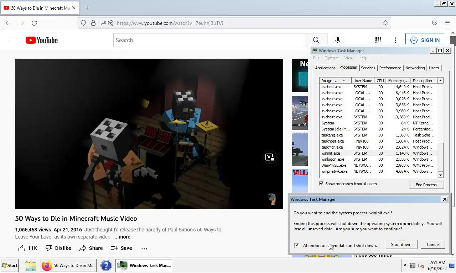Reload the YouTube page
This screenshot has height=273, width=456.
point(34,23)
